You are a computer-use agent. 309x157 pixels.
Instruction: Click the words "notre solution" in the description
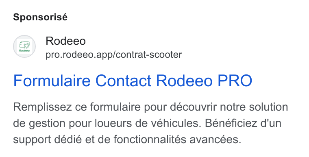pyautogui.click(x=254, y=107)
